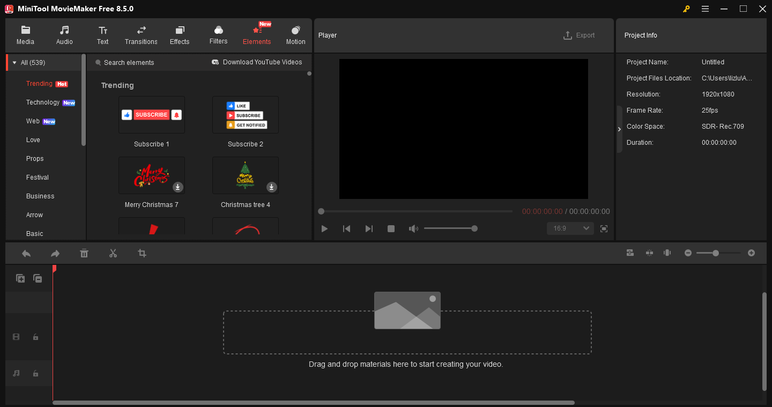Click the key activation icon in the title bar

pyautogui.click(x=686, y=9)
